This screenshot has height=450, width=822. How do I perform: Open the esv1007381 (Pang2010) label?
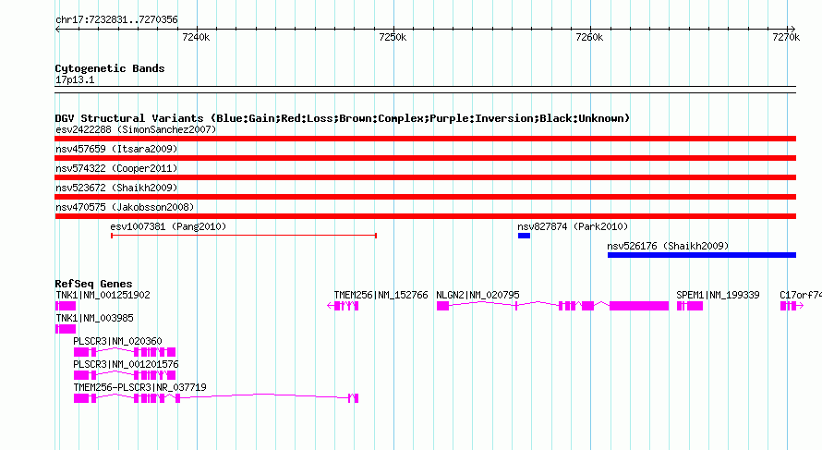[x=168, y=226]
